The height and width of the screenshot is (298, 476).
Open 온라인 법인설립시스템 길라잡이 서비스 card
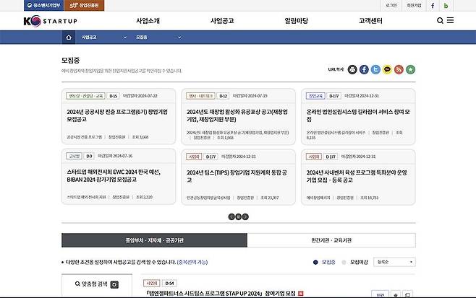pos(358,115)
